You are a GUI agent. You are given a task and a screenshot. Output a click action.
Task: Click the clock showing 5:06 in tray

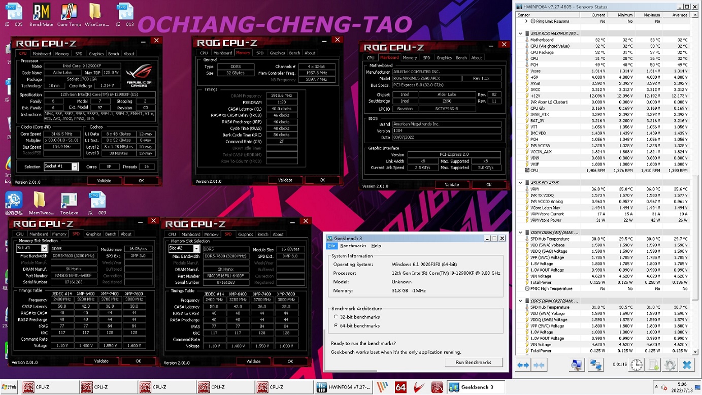click(x=682, y=387)
